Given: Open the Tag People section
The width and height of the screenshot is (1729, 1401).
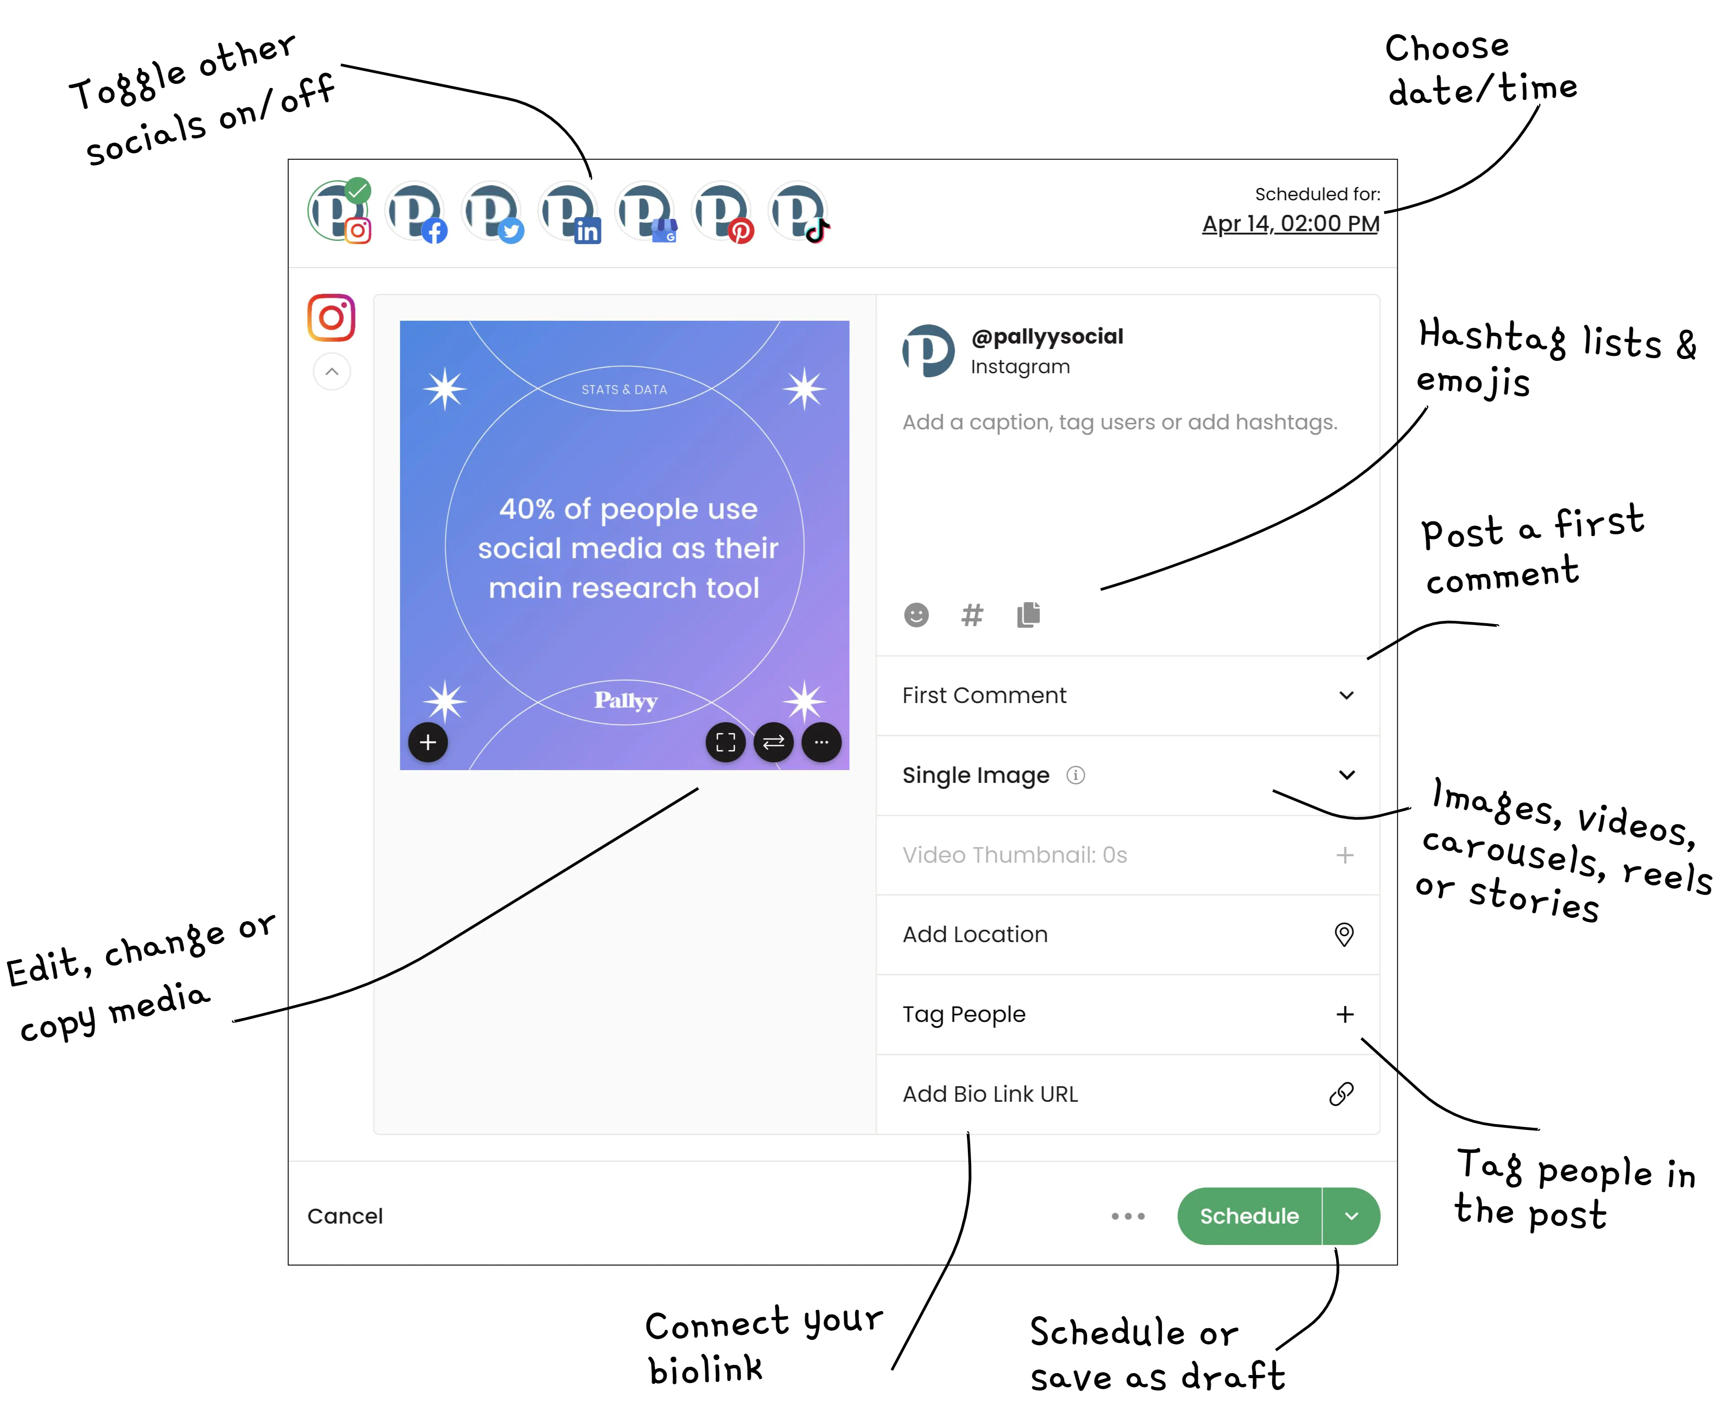Looking at the screenshot, I should coord(1128,1014).
